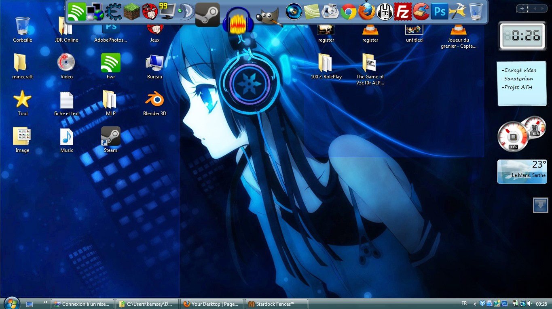Screen dimensions: 552x309
Task: Select The Game of V3cT0r folder
Action: tap(370, 69)
